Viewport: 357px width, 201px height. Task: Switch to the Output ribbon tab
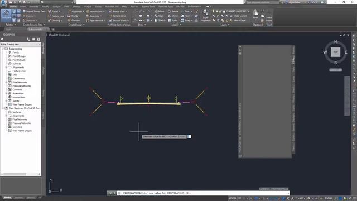pos(88,7)
